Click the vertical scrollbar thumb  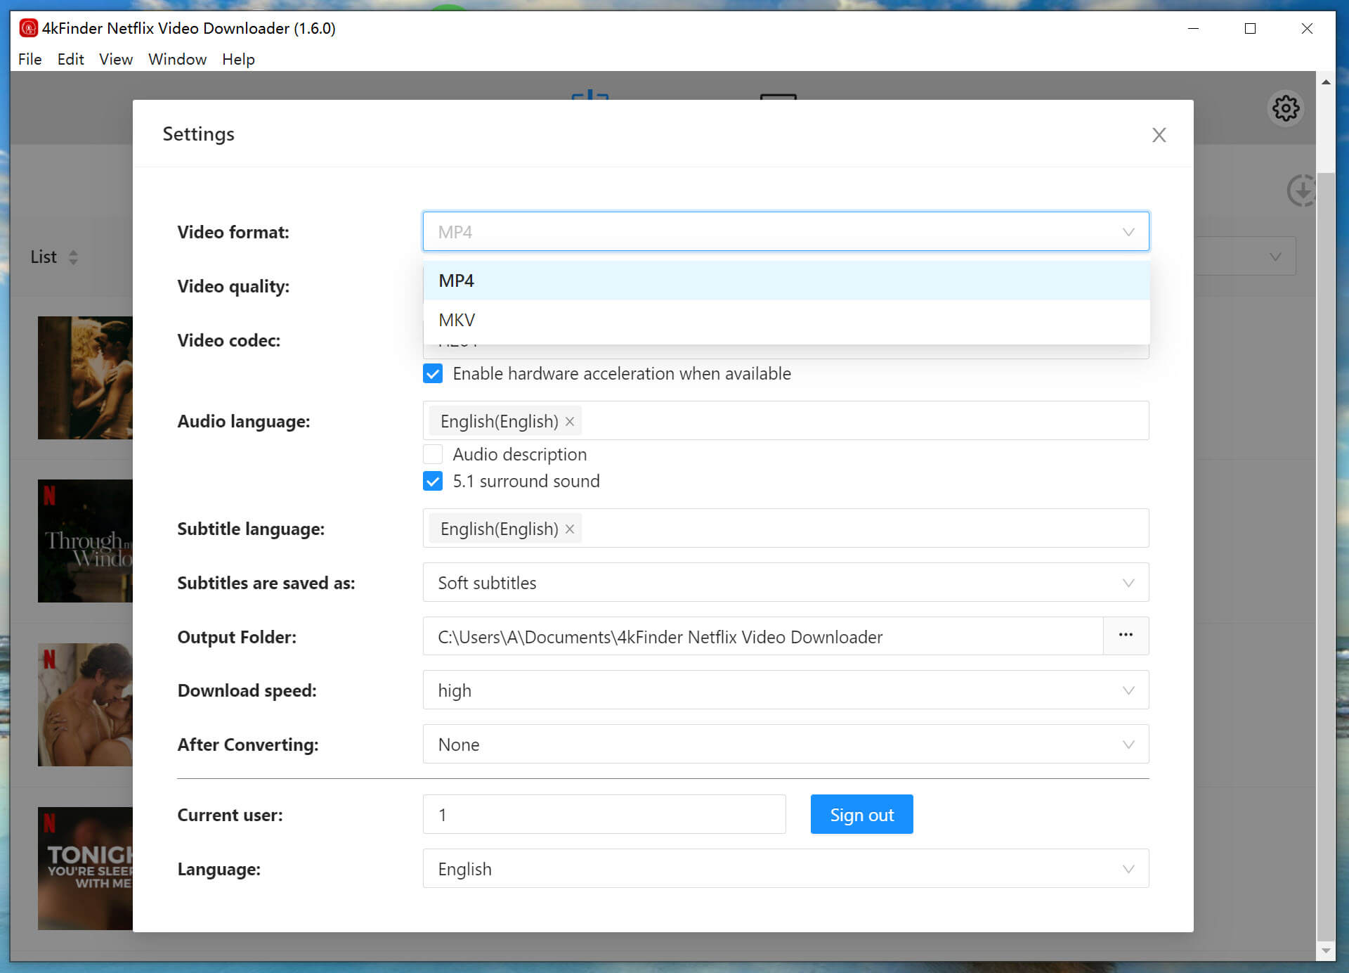tap(1325, 555)
